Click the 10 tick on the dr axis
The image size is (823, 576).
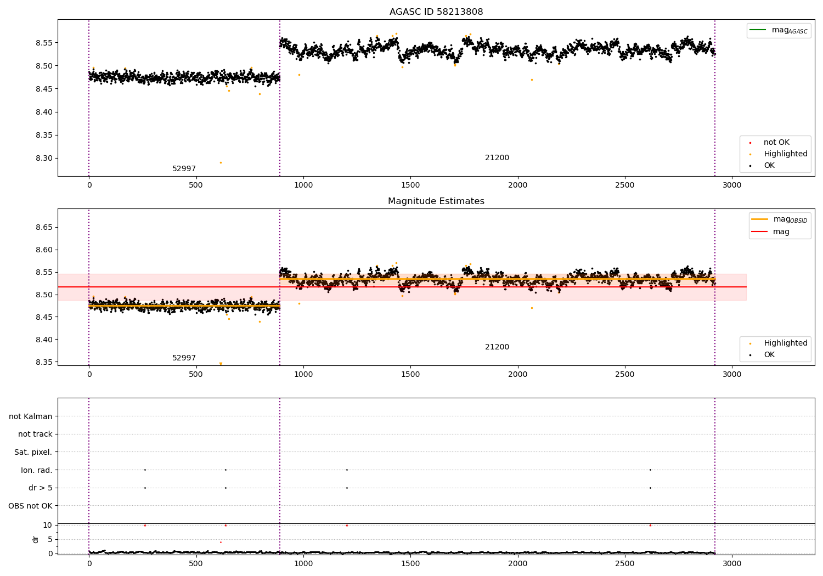48,525
